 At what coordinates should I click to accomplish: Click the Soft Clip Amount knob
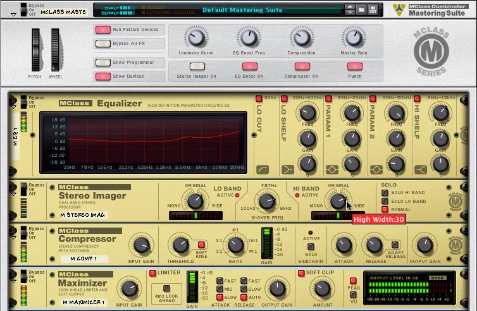point(322,289)
